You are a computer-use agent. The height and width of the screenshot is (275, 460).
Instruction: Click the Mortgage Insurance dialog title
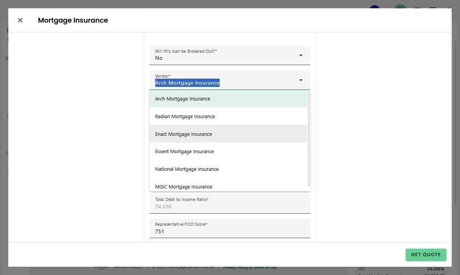(73, 20)
